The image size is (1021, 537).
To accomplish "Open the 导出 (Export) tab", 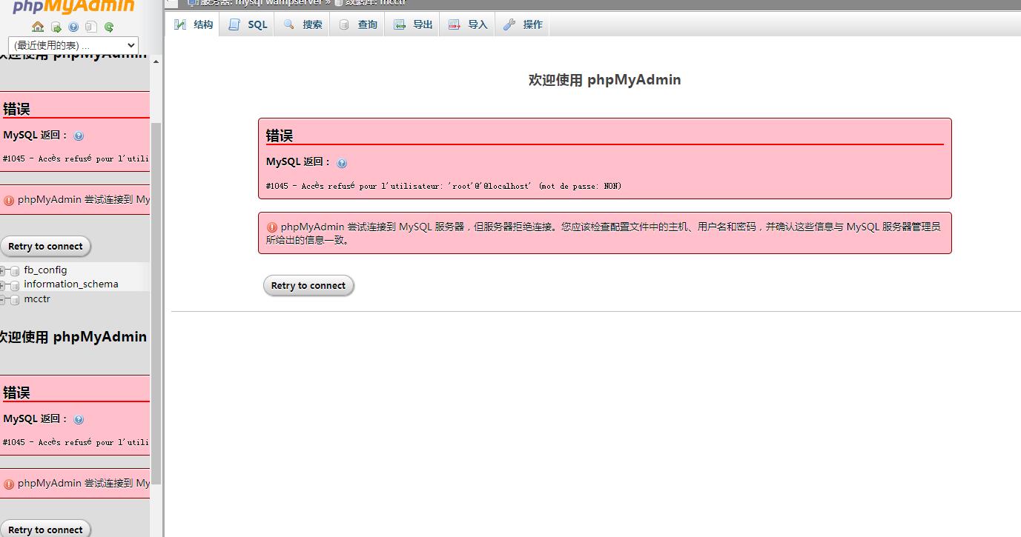I will (x=412, y=24).
